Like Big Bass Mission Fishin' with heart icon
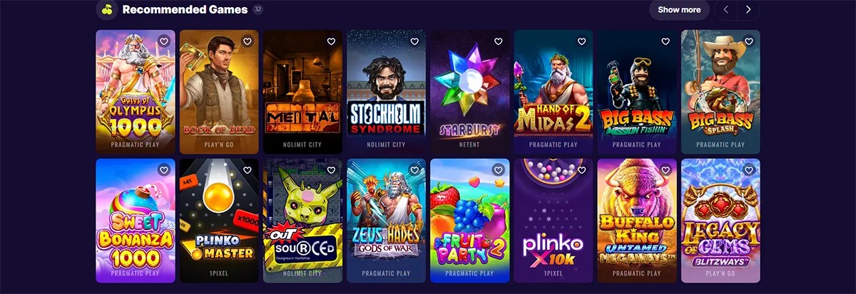Screen dimensions: 856x294 (666, 41)
